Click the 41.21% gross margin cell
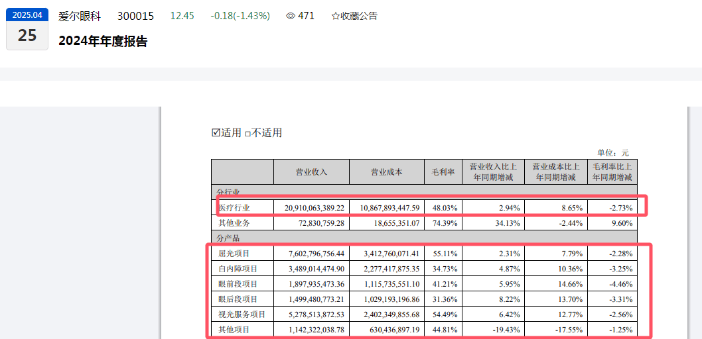 pos(445,284)
